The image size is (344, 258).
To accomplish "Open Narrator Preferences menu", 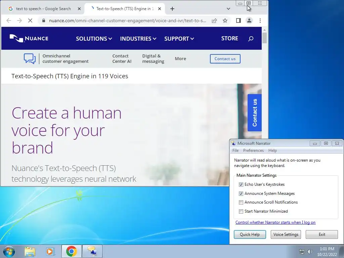I will click(x=253, y=150).
